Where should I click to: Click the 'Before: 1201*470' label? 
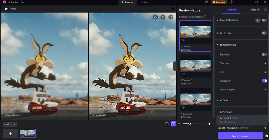[13, 115]
